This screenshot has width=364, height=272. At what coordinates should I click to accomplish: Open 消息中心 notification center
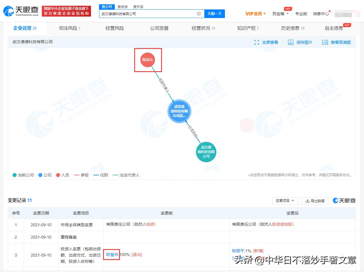pos(321,13)
